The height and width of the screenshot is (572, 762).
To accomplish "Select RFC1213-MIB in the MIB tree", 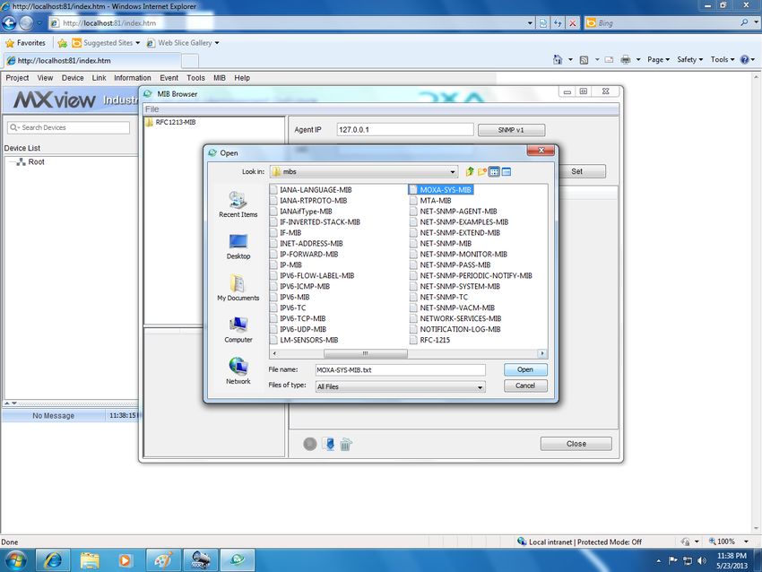I will click(x=176, y=122).
